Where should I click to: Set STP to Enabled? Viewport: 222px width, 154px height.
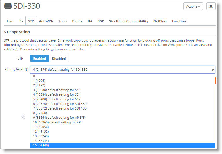click(40, 58)
